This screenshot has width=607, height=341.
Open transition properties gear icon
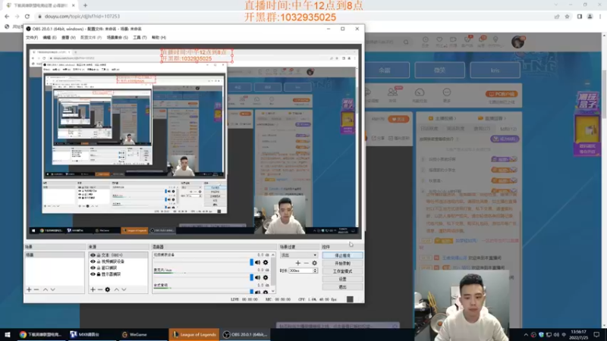point(314,263)
